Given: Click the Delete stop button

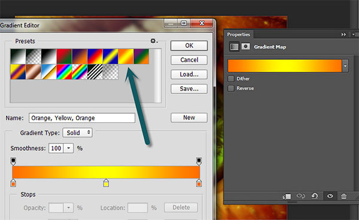Looking at the screenshot, I should coord(181,207).
